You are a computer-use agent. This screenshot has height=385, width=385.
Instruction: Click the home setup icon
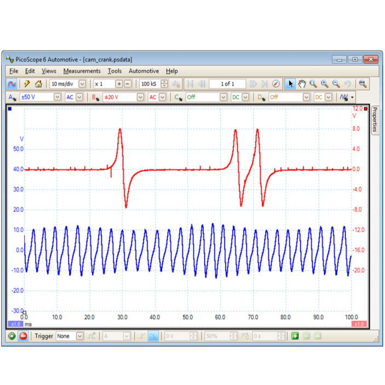tap(38, 84)
